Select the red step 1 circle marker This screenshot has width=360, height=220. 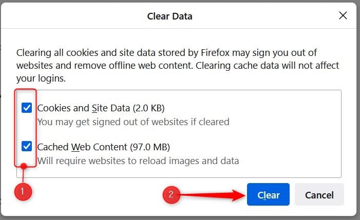coord(23,191)
